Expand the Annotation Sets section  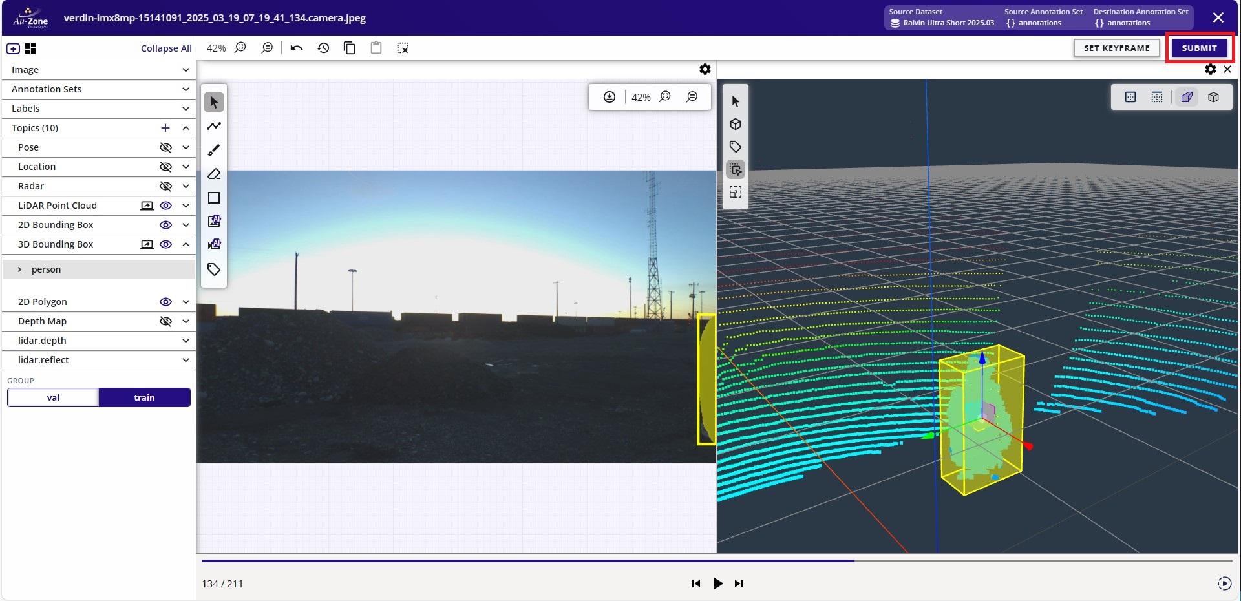(186, 89)
